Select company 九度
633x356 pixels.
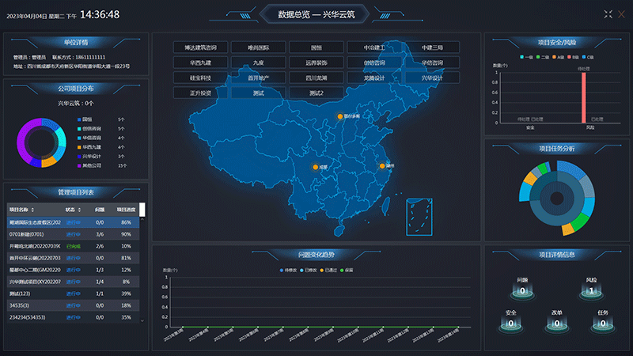click(259, 62)
